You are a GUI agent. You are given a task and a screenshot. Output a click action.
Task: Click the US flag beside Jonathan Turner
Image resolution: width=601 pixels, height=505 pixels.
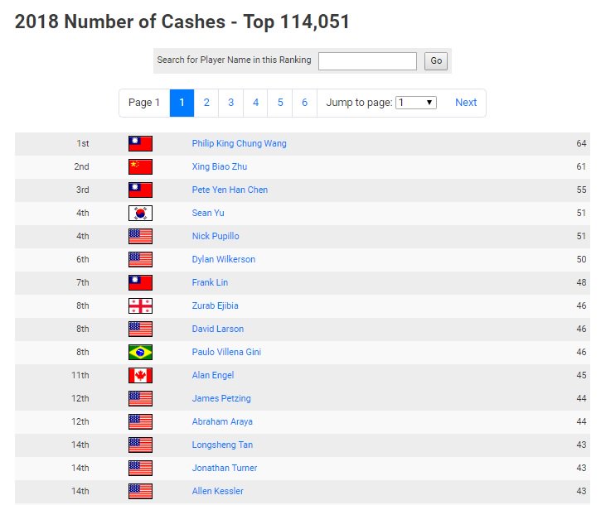pyautogui.click(x=140, y=468)
